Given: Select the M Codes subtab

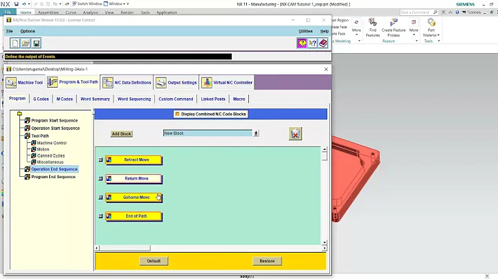Looking at the screenshot, I should [64, 99].
